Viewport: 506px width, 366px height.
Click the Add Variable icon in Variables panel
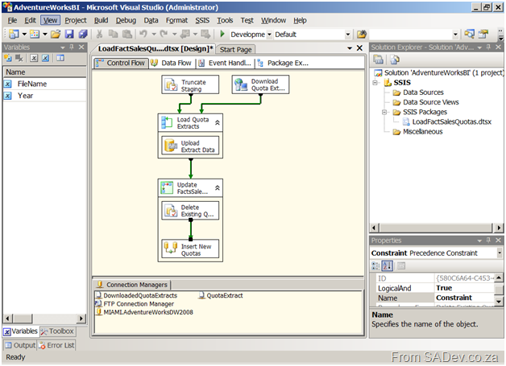[x=8, y=58]
